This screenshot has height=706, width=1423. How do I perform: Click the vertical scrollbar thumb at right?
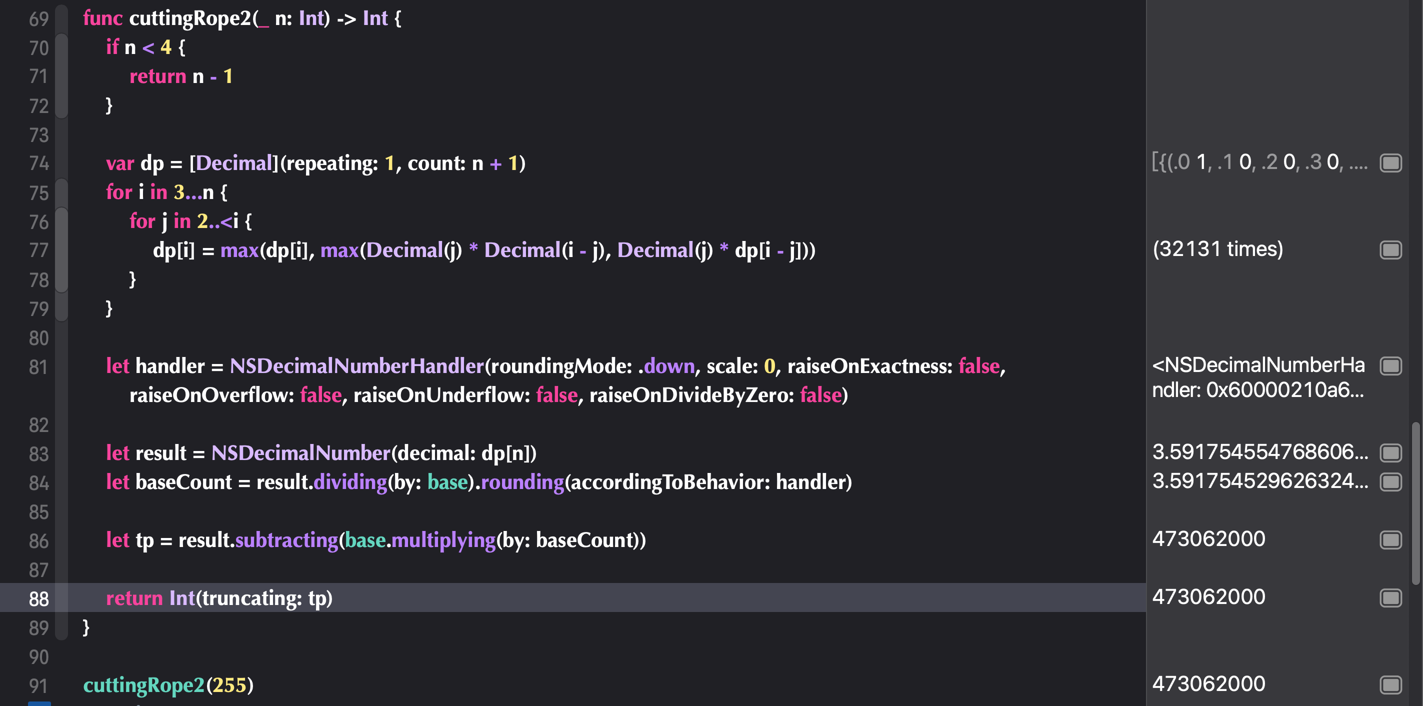point(1415,502)
